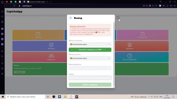Click the send flow arrow icon in toolbar

[153, 6]
